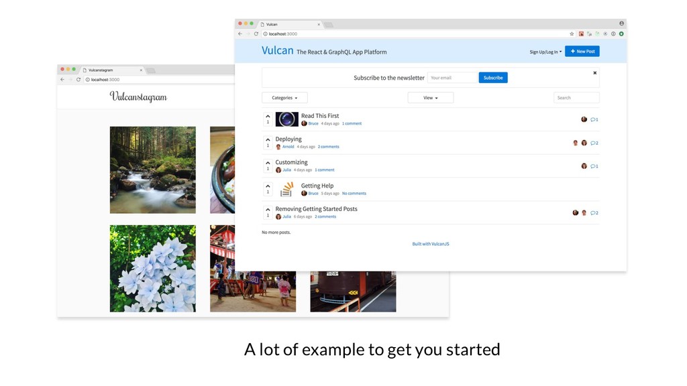Open the Built with VulcanJS link
687x386 pixels.
click(x=430, y=244)
